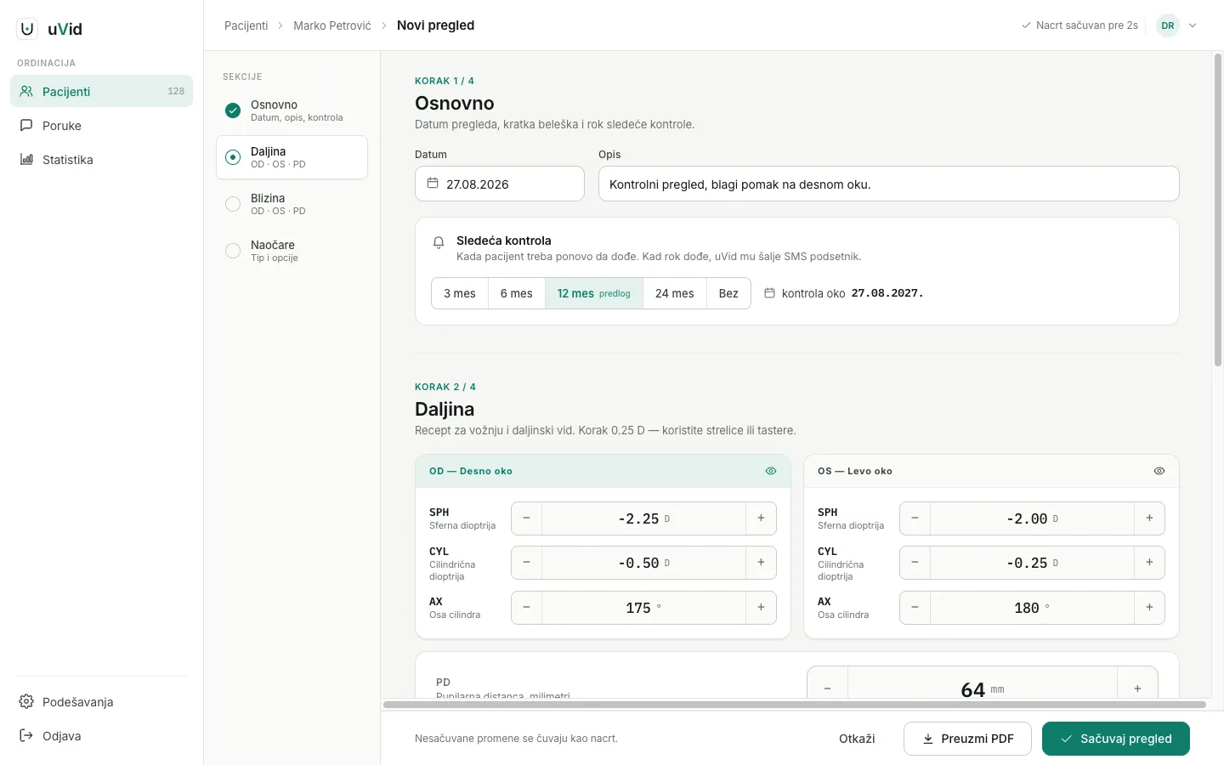Click the Opis text field
1224x765 pixels.
tap(889, 184)
